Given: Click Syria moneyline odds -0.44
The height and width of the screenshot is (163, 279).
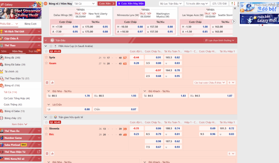Looking at the screenshot, I should point(137,57).
